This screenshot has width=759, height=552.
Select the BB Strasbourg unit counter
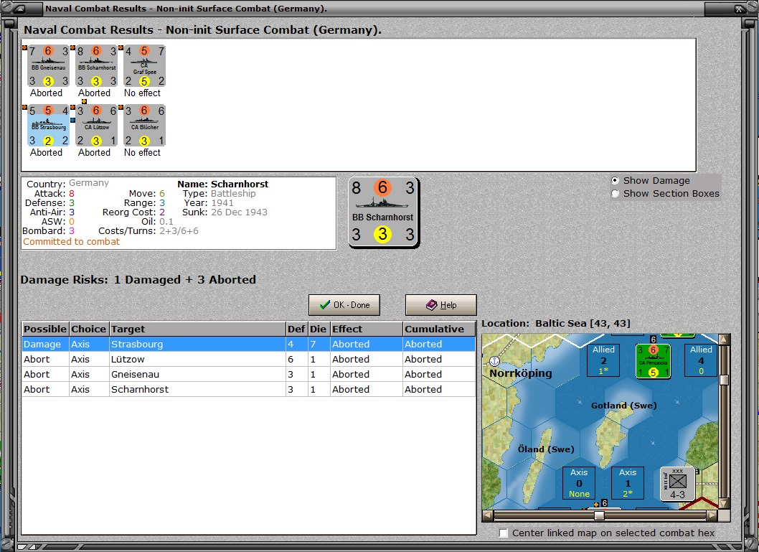(x=48, y=126)
